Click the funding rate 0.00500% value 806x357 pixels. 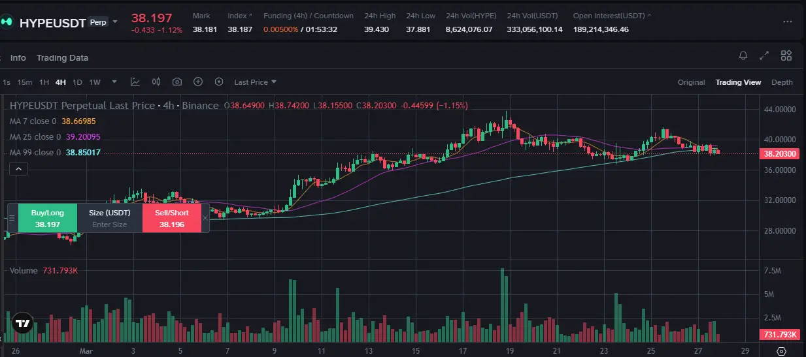(x=280, y=29)
